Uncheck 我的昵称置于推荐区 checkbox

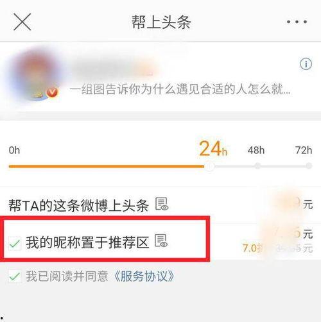point(15,243)
